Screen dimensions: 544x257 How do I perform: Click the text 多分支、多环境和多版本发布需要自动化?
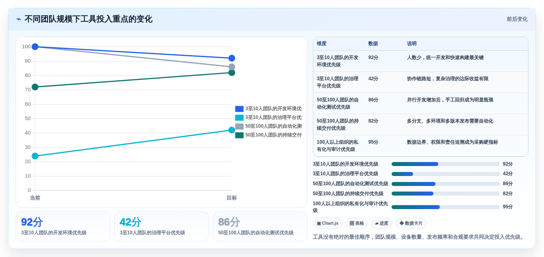point(450,121)
